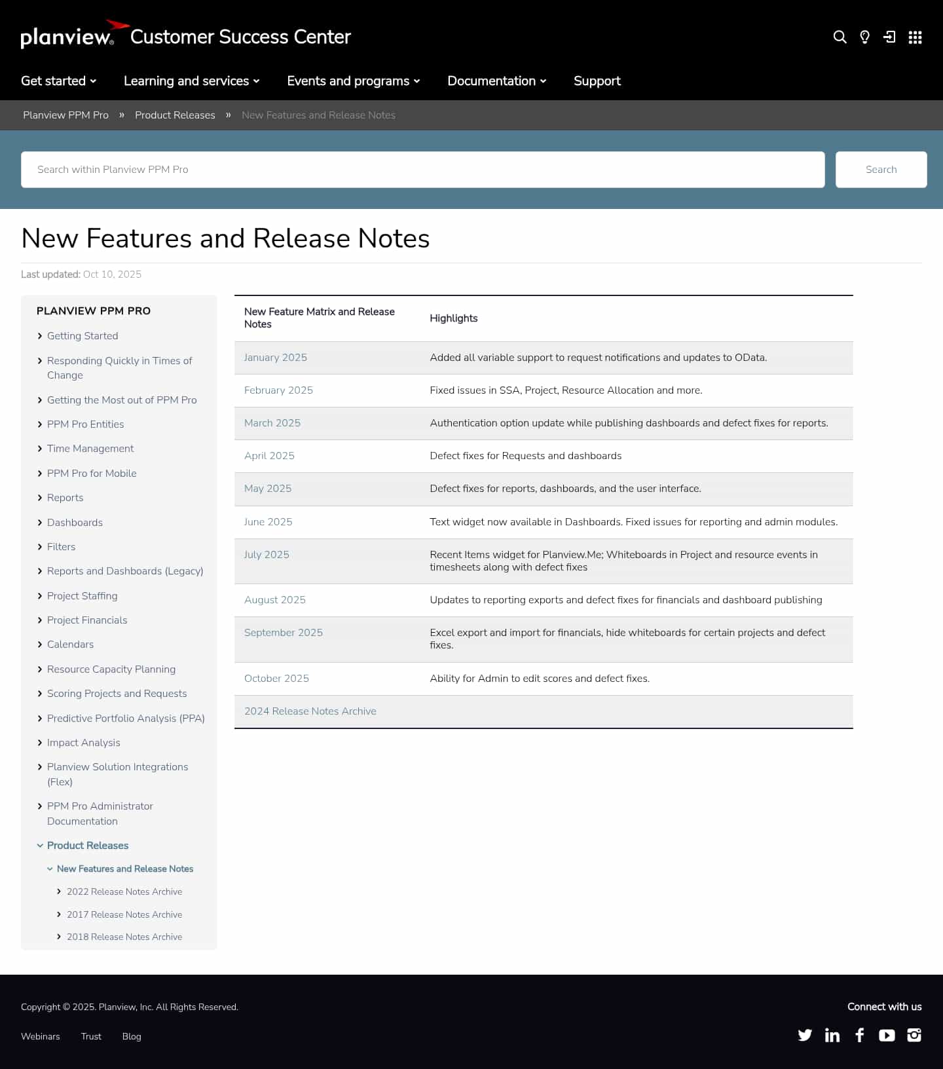Go to Product Releases in the breadcrumb
This screenshot has height=1069, width=943.
point(175,115)
